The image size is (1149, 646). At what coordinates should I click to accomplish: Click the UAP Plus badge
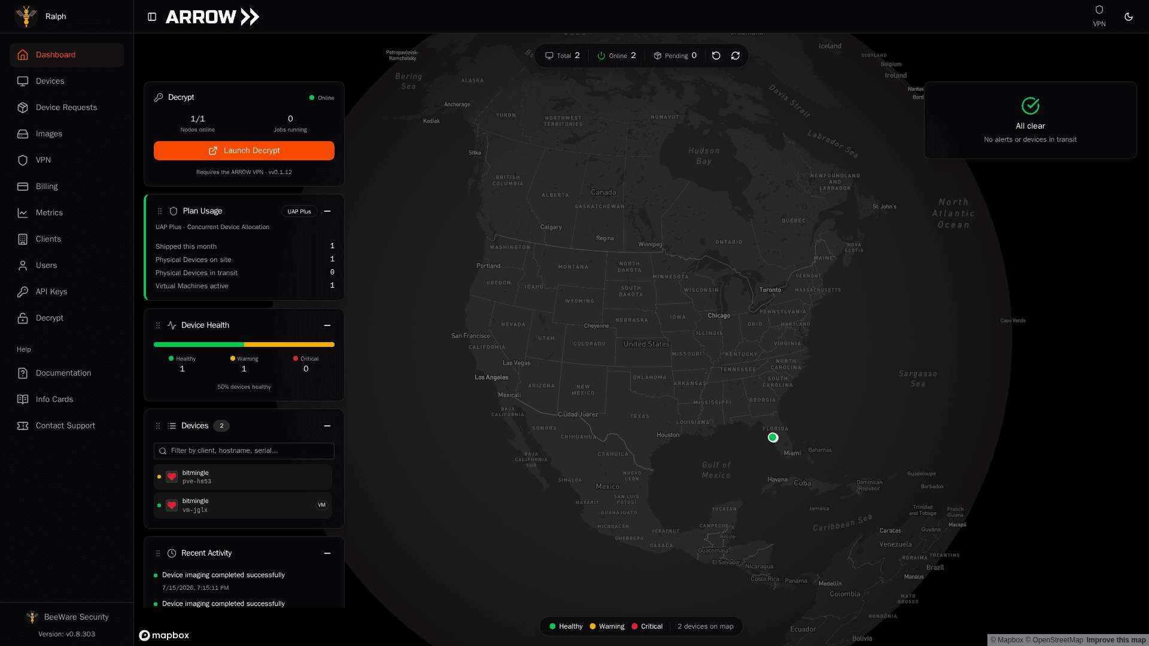coord(299,211)
